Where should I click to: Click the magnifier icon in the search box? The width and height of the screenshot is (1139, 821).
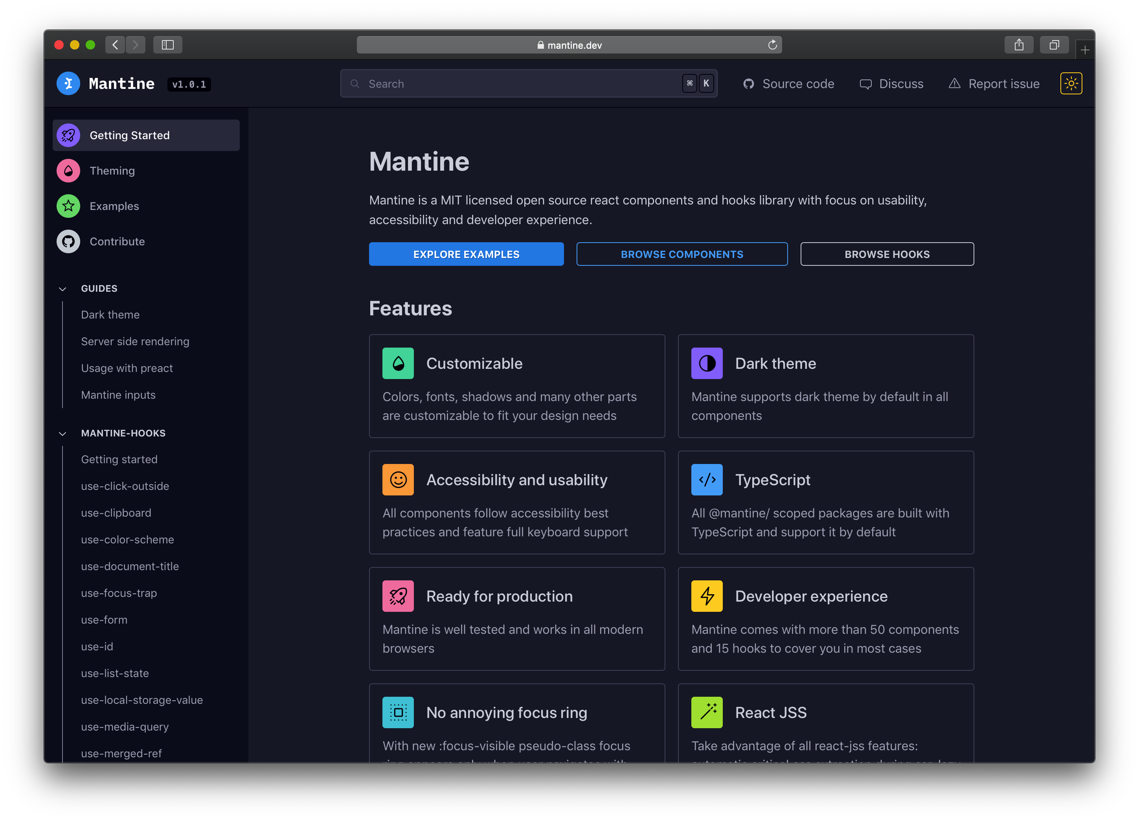pyautogui.click(x=355, y=84)
